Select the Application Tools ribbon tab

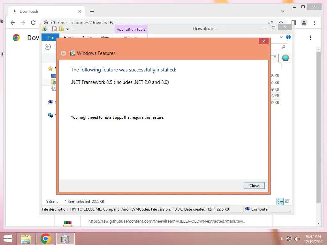click(x=131, y=29)
